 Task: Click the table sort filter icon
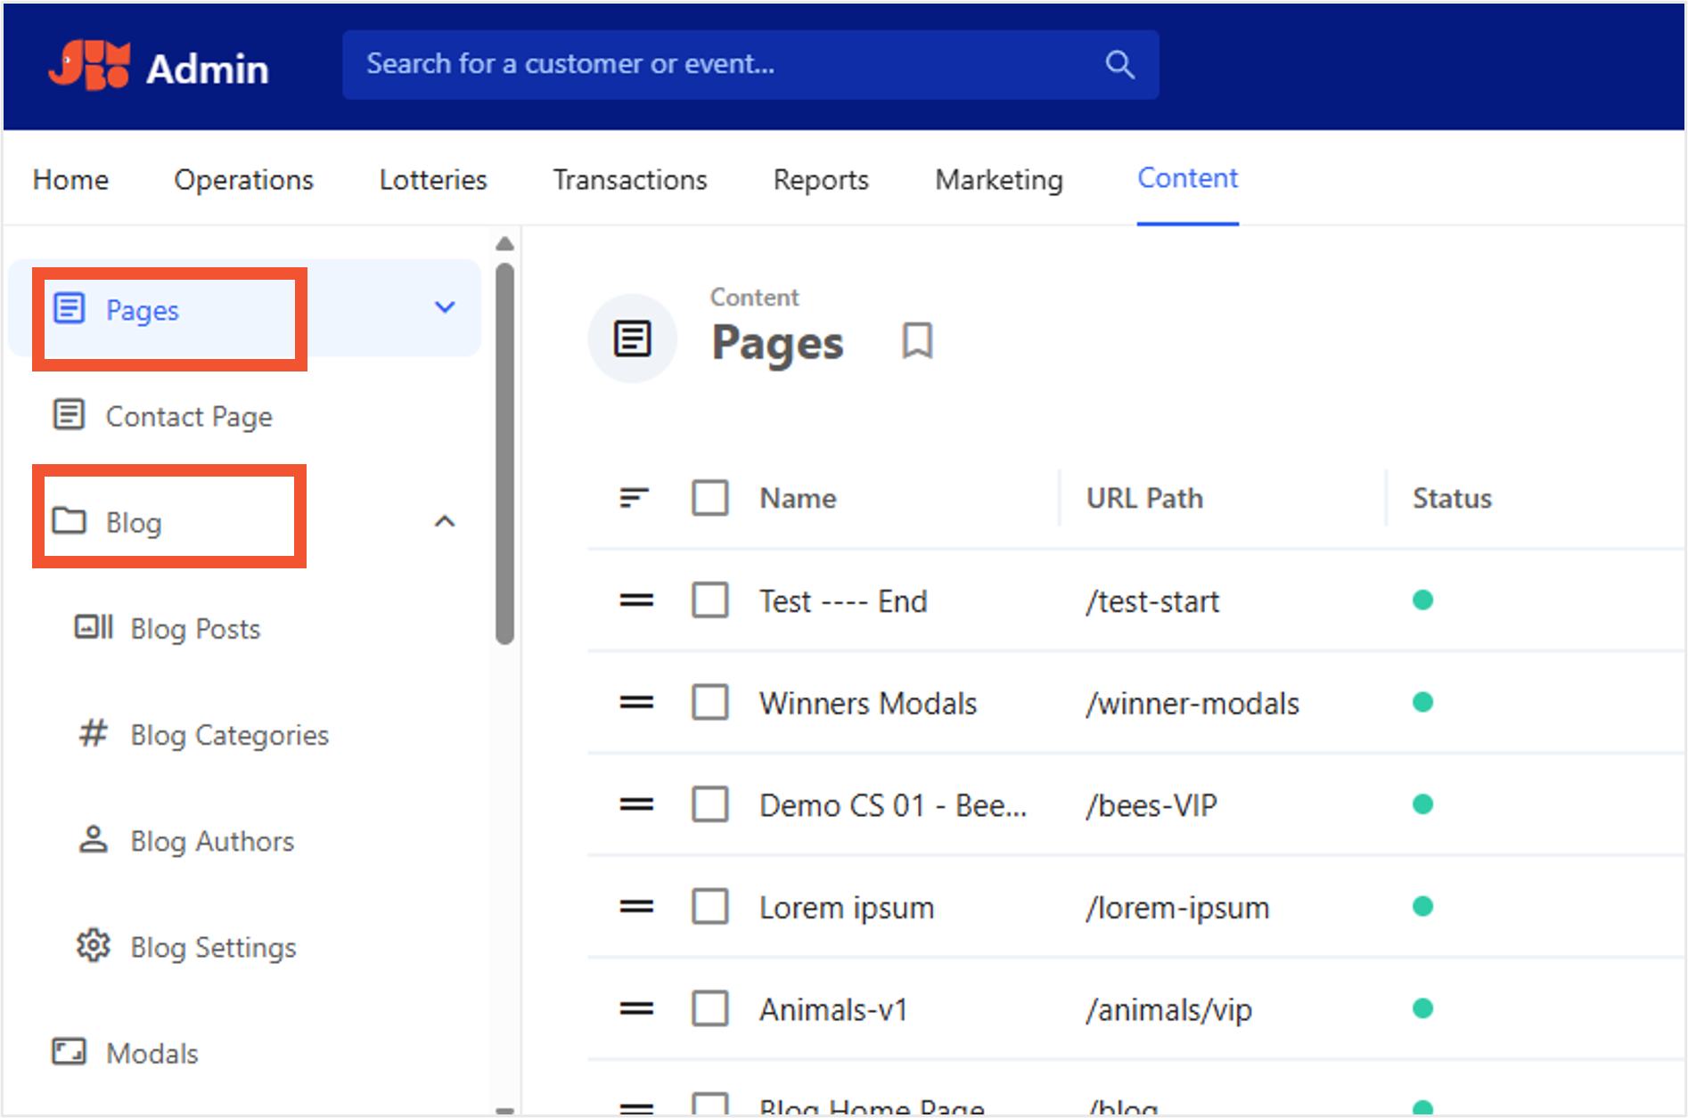[x=635, y=498]
